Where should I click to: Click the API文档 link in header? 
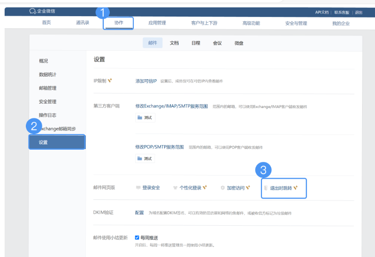[322, 12]
